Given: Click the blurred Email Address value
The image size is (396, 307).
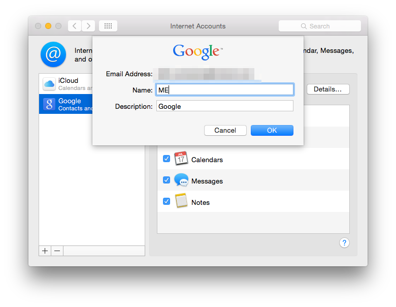Looking at the screenshot, I should pyautogui.click(x=206, y=74).
